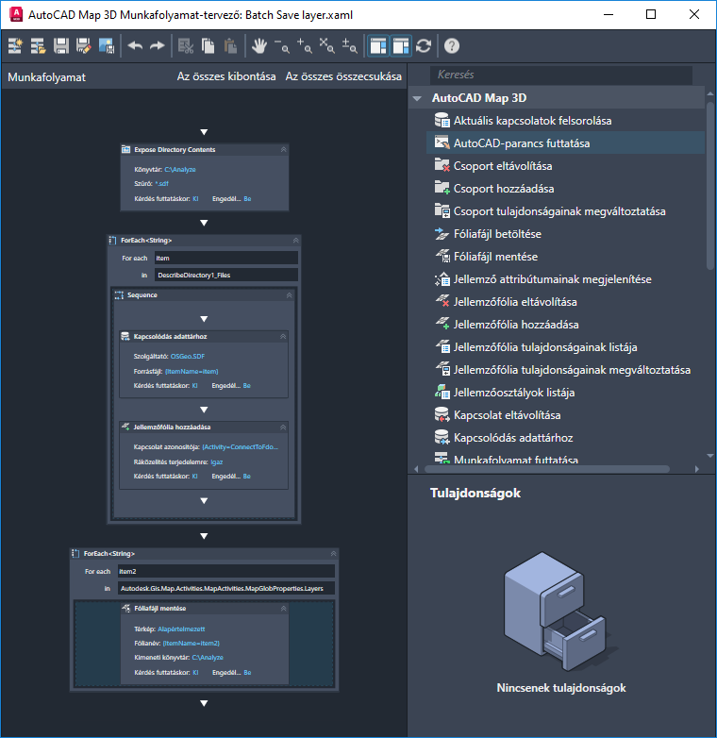Collapse the Fóliafájl mentése activity box
Viewport: 717px width, 738px height.
click(x=283, y=608)
